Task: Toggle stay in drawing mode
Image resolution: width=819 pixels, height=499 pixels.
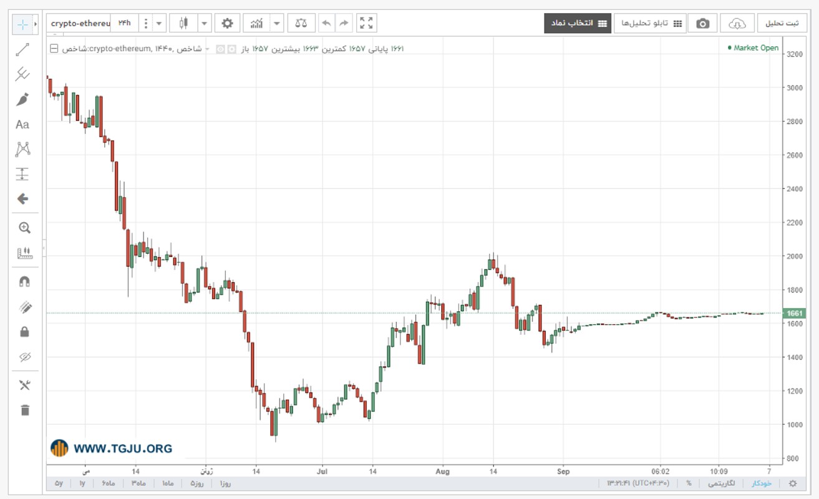Action: click(24, 307)
